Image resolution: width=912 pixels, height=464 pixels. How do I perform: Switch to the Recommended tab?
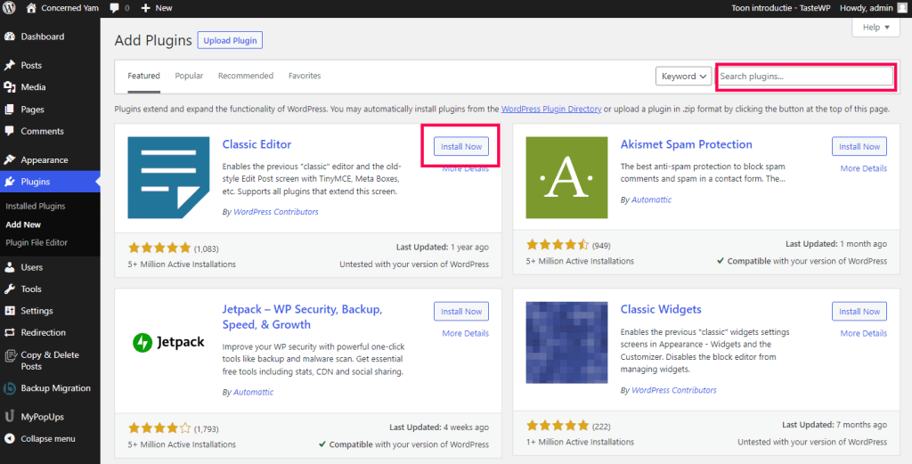(246, 77)
